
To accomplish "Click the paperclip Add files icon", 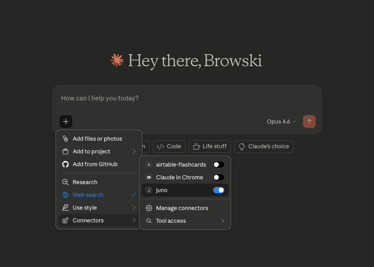I will 65,139.
